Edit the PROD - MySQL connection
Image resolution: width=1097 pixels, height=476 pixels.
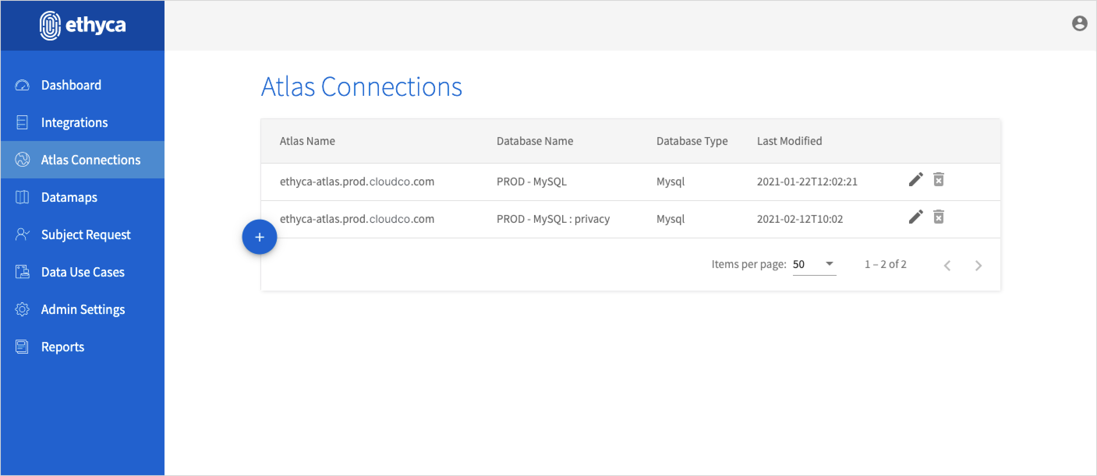click(x=916, y=180)
